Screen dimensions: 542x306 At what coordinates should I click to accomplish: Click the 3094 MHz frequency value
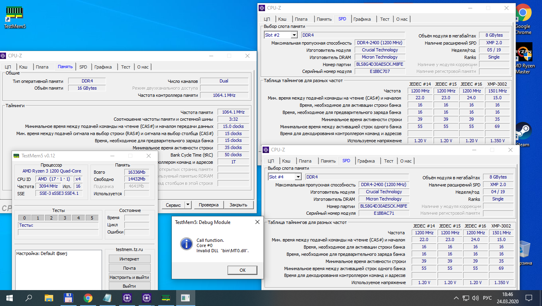pyautogui.click(x=48, y=186)
